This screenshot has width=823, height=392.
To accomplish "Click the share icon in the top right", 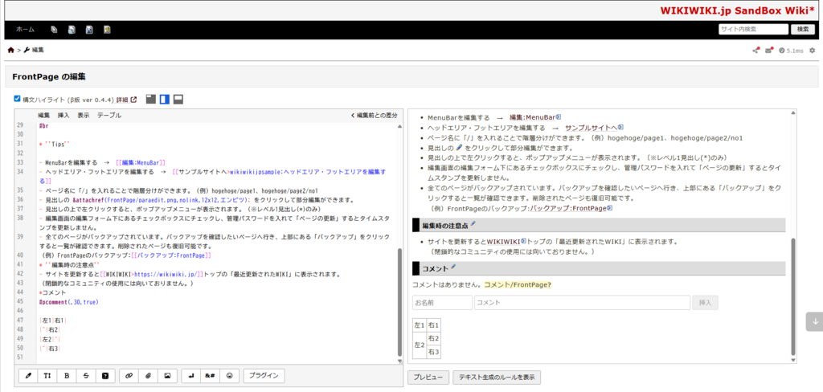I will pyautogui.click(x=755, y=51).
